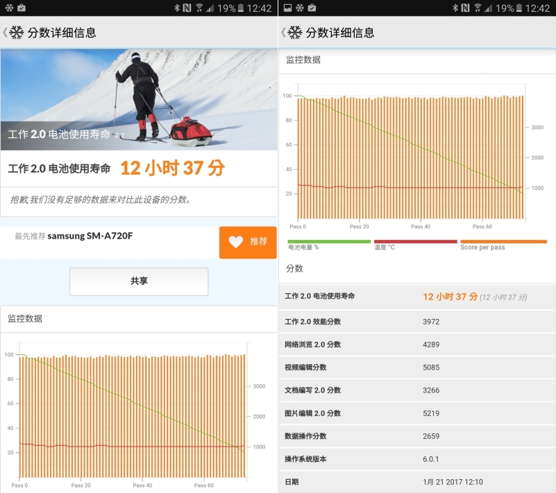Tap Bluetooth icon in left status bar
Screen dimensions: 556x493
pos(177,8)
